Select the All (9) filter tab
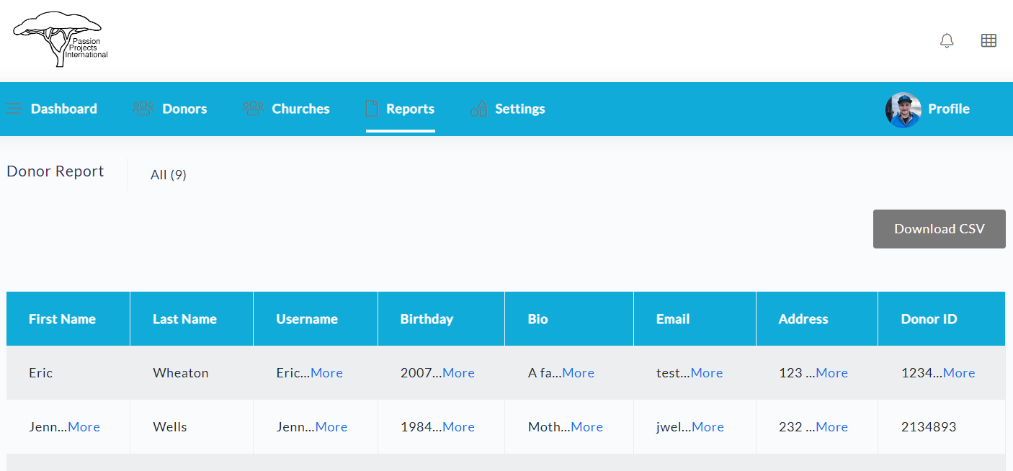Screen dimensions: 1013x471 [169, 175]
